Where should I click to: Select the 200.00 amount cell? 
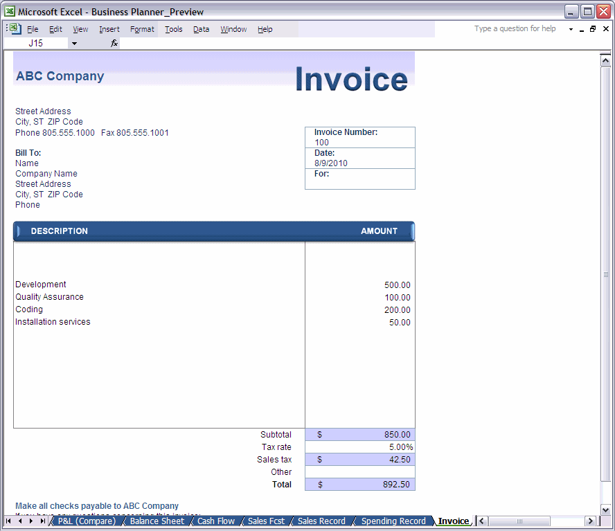tap(398, 310)
